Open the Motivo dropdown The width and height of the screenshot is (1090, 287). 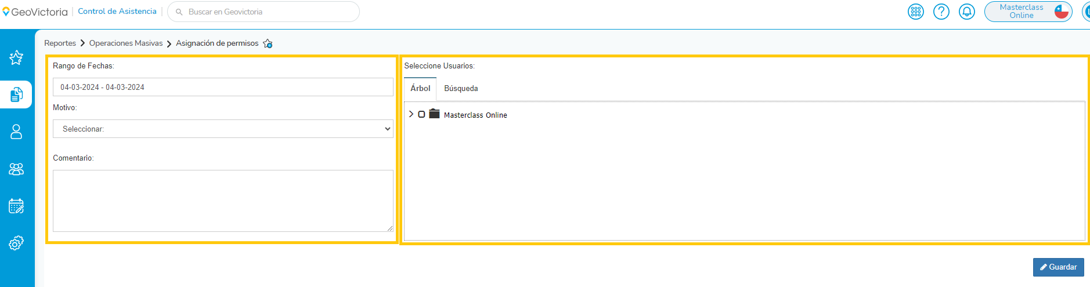pos(223,129)
